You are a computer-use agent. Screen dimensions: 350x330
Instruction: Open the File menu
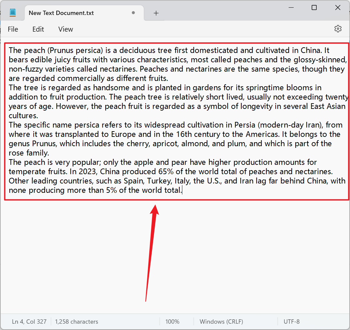(13, 29)
